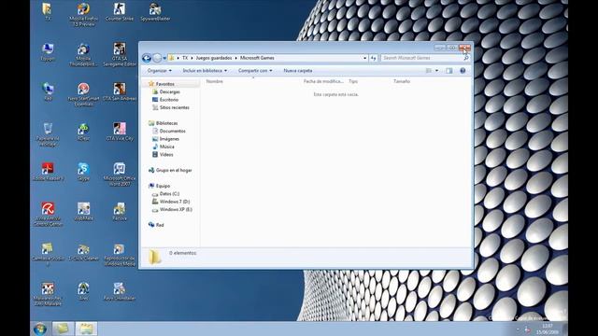Open the Compartir con dropdown

[x=255, y=71]
